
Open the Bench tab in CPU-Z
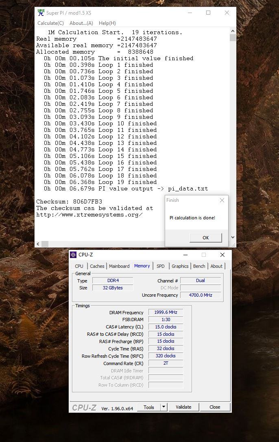[x=199, y=266]
